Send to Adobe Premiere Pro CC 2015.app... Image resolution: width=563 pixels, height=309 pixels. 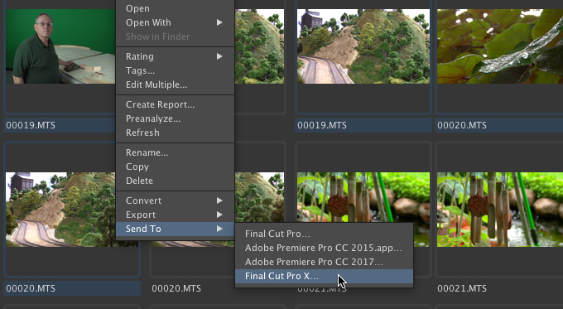click(x=324, y=248)
